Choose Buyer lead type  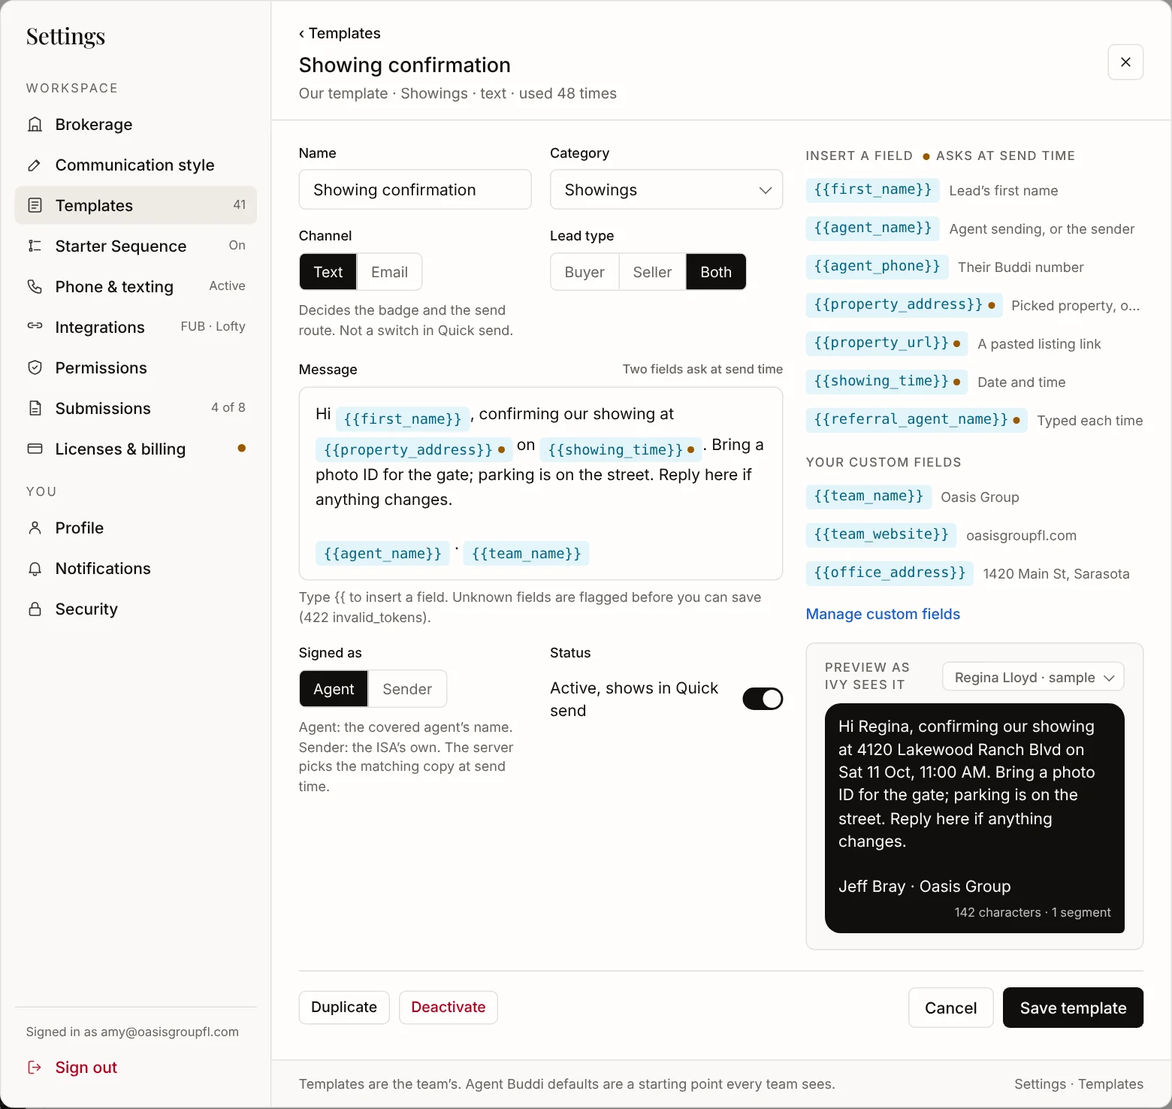(584, 272)
